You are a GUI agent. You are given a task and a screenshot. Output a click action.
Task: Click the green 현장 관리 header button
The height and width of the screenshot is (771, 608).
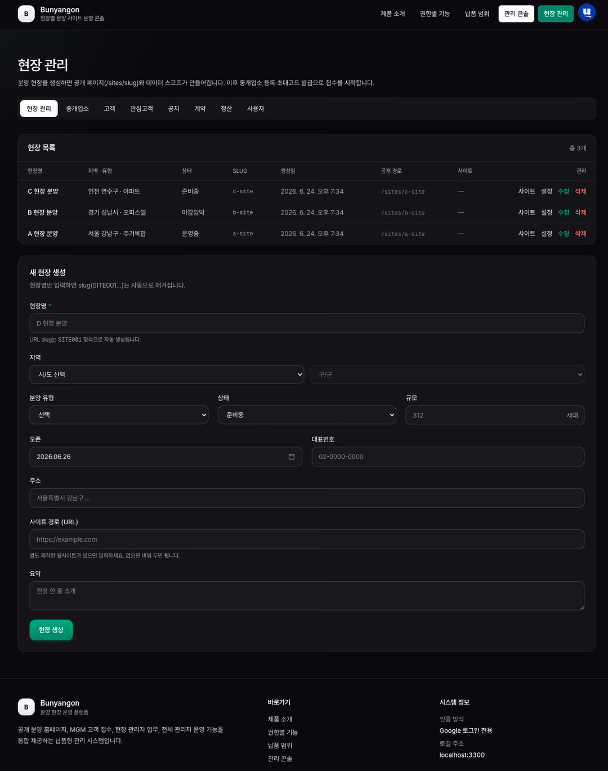pyautogui.click(x=556, y=14)
